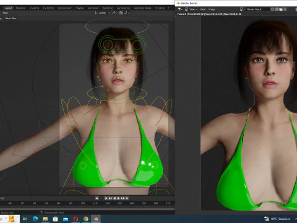The height and width of the screenshot is (223, 297).
Task: Open the Image menu in render window
Action: (x=212, y=9)
